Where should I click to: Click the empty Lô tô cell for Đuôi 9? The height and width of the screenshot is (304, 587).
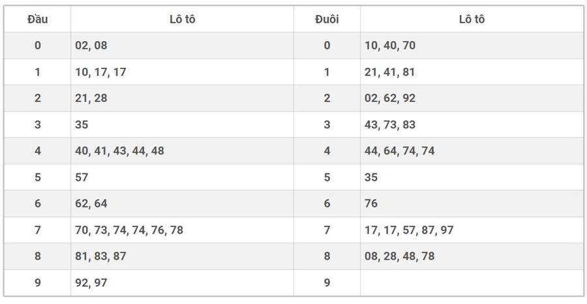(472, 282)
